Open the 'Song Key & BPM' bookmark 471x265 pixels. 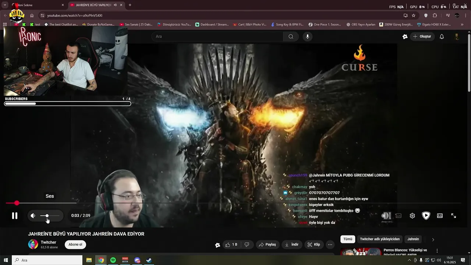[287, 25]
